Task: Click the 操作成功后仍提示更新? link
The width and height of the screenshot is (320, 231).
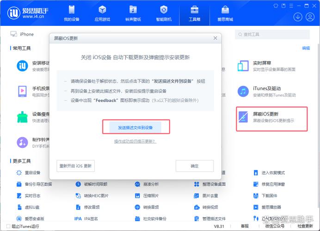Action: pyautogui.click(x=135, y=141)
